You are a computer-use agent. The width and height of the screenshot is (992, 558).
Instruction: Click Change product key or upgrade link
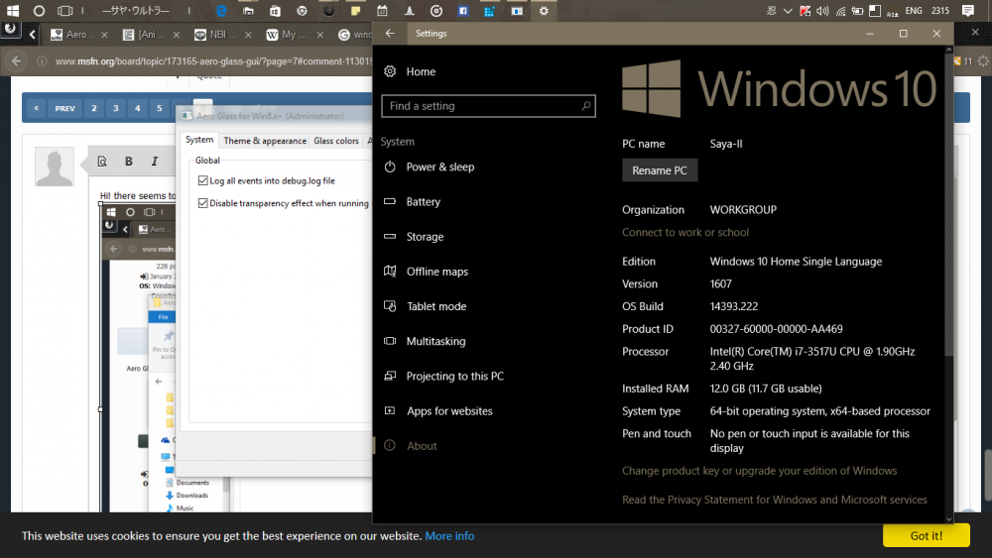point(759,471)
